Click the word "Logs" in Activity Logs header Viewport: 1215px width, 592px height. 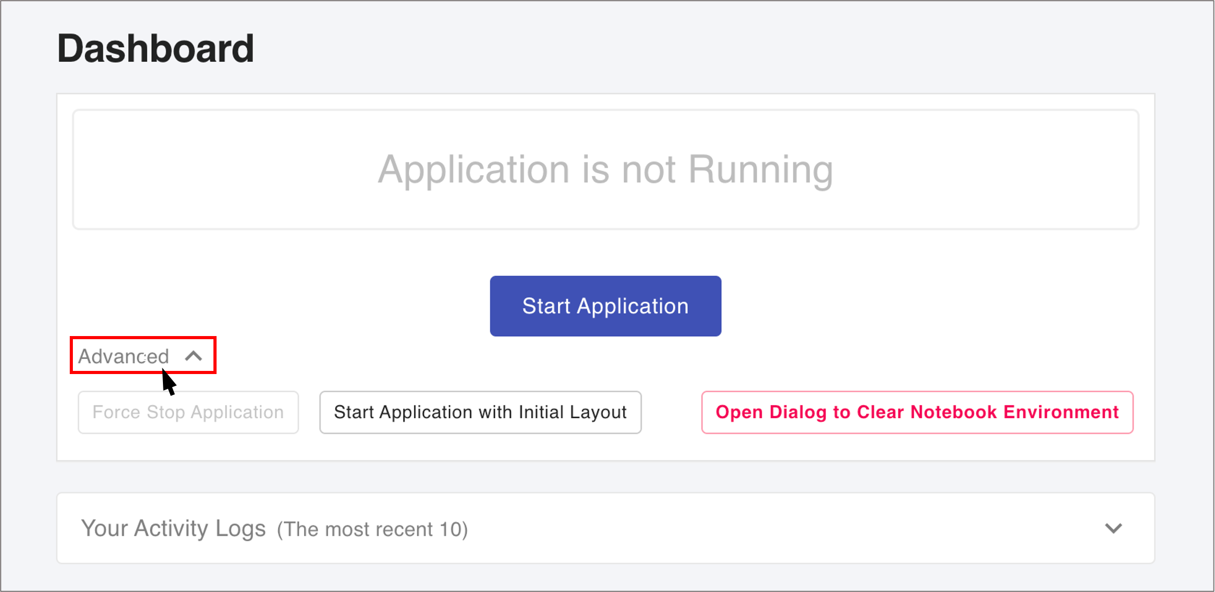coord(241,529)
